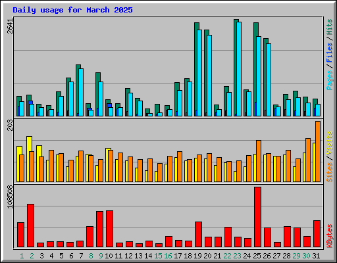This screenshot has width=337, height=263.
Task: Click day 2 on the date axis
Action: click(x=32, y=256)
